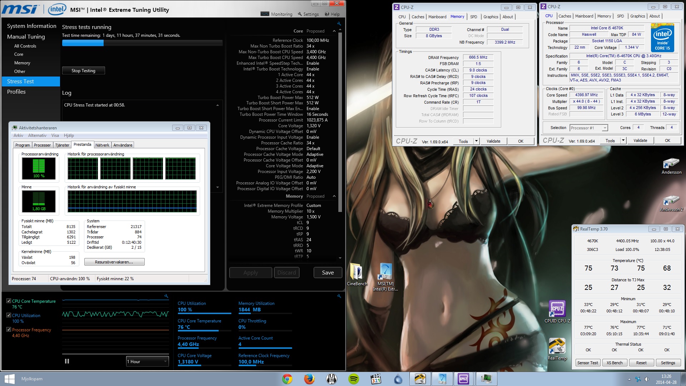Open Resursövervakaren from Task Manager
This screenshot has width=686, height=386.
114,262
